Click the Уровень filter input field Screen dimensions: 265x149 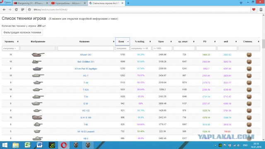click(11, 48)
